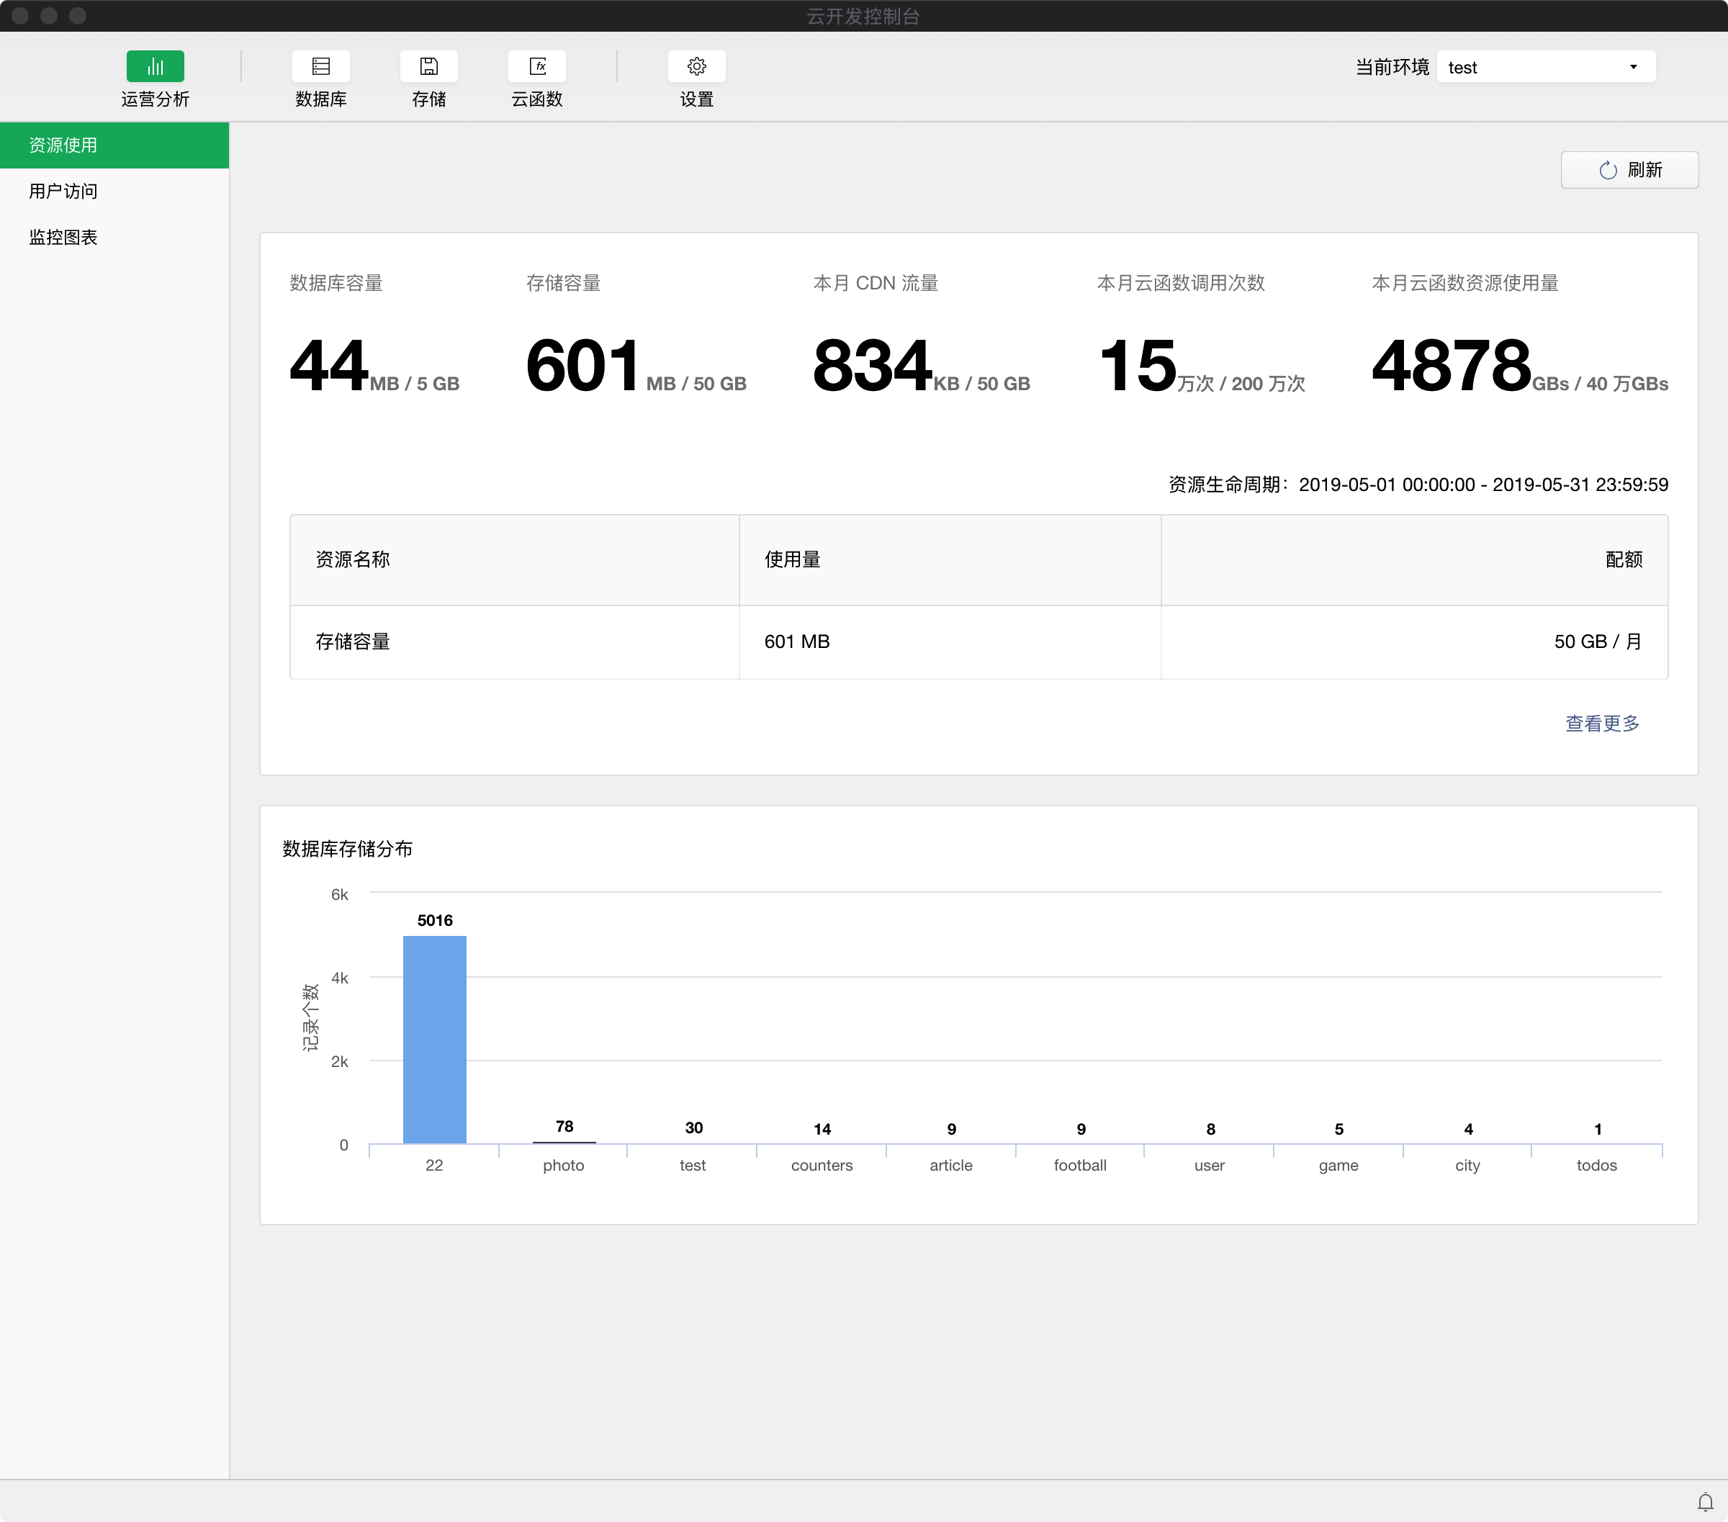Open the 查看更多 link
Image resolution: width=1728 pixels, height=1522 pixels.
[x=1601, y=723]
